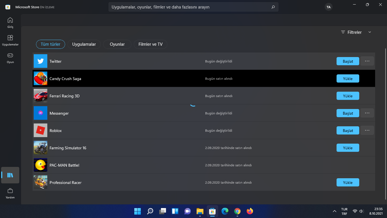Click the Farming Simulator 16 app icon
This screenshot has width=387, height=218.
coord(41,148)
